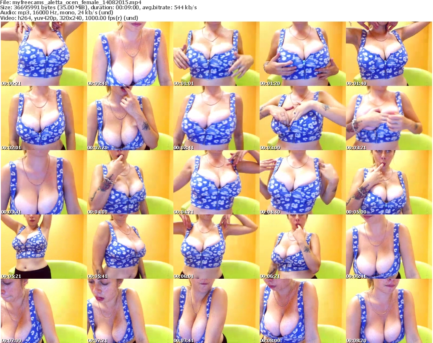433x343 pixels.
Task: Open the thumbnail at 00:01:01
Action: click(216, 54)
